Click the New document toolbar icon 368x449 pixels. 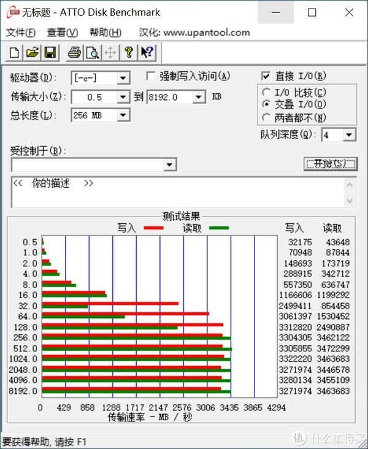[x=14, y=53]
